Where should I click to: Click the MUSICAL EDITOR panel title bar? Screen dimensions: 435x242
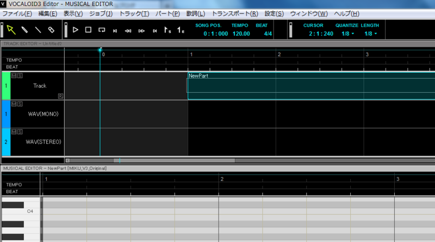pos(218,168)
